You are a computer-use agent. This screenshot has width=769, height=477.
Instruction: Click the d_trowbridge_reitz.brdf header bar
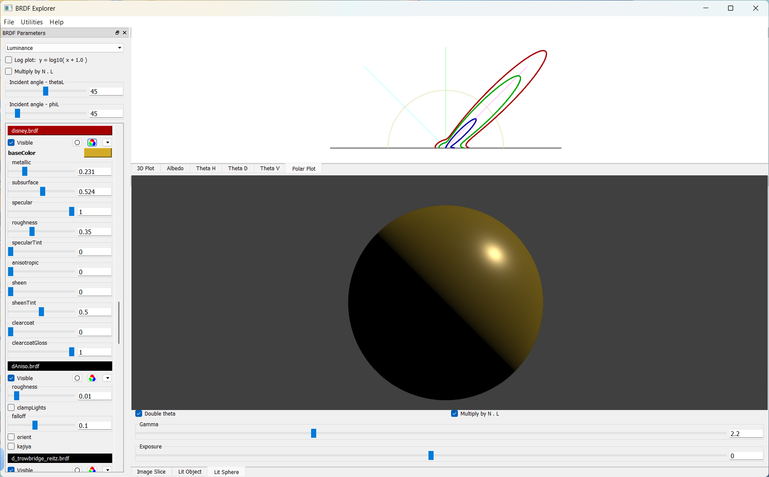point(60,458)
